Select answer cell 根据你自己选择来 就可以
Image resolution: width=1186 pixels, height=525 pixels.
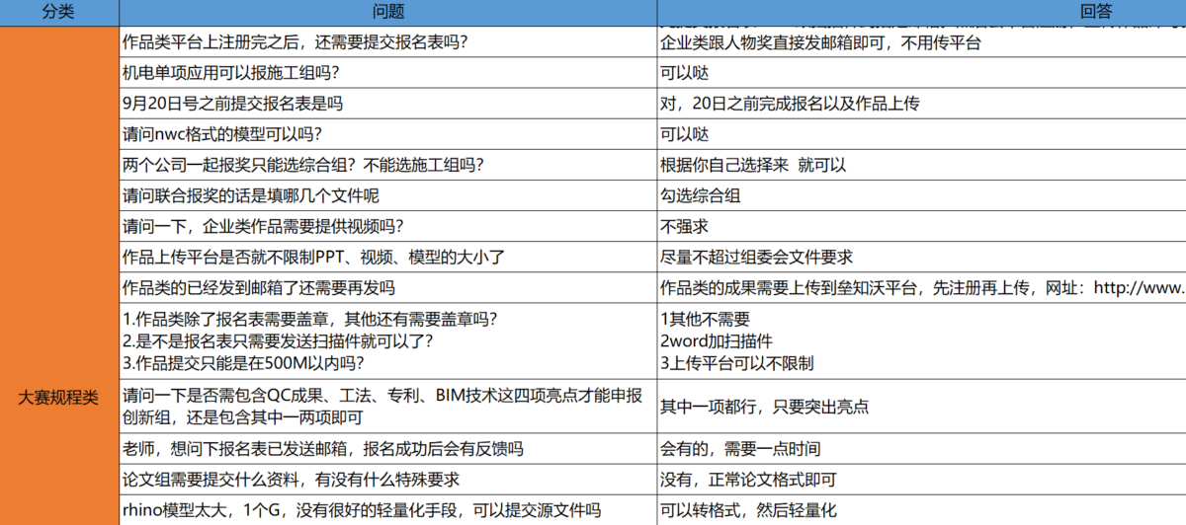point(921,165)
